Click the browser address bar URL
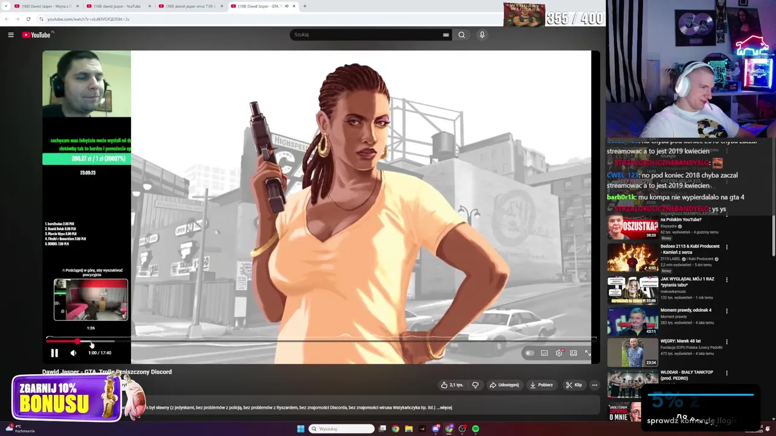 [x=88, y=19]
